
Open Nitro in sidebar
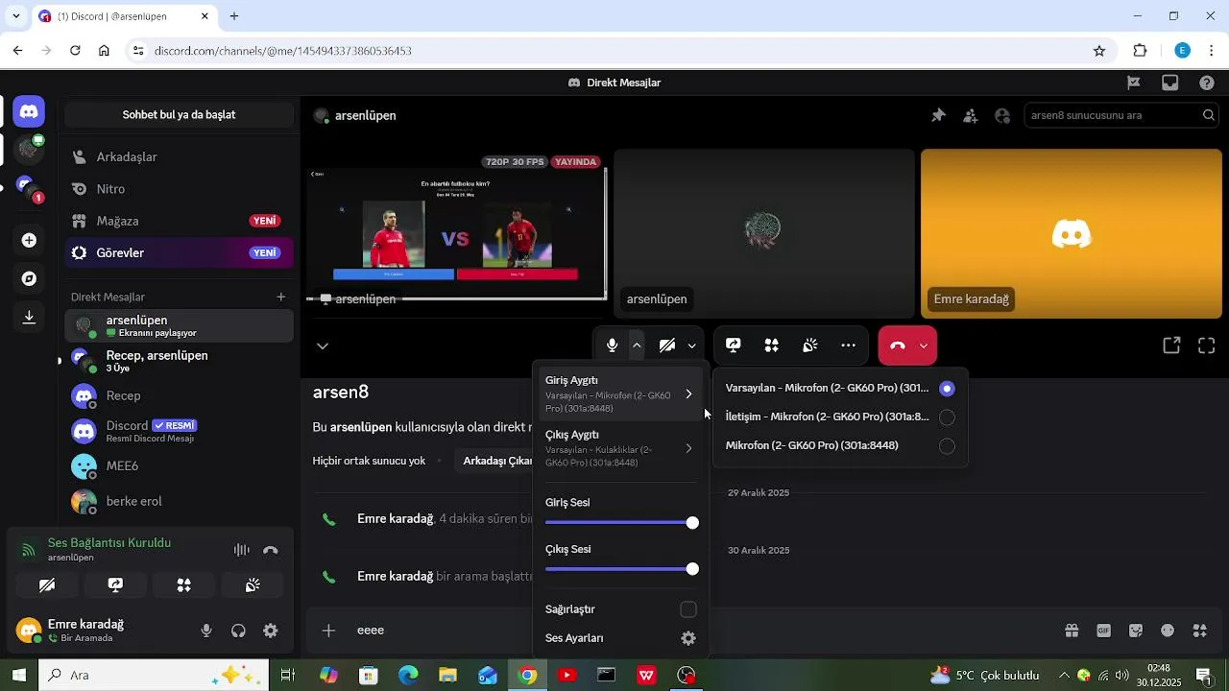point(180,189)
